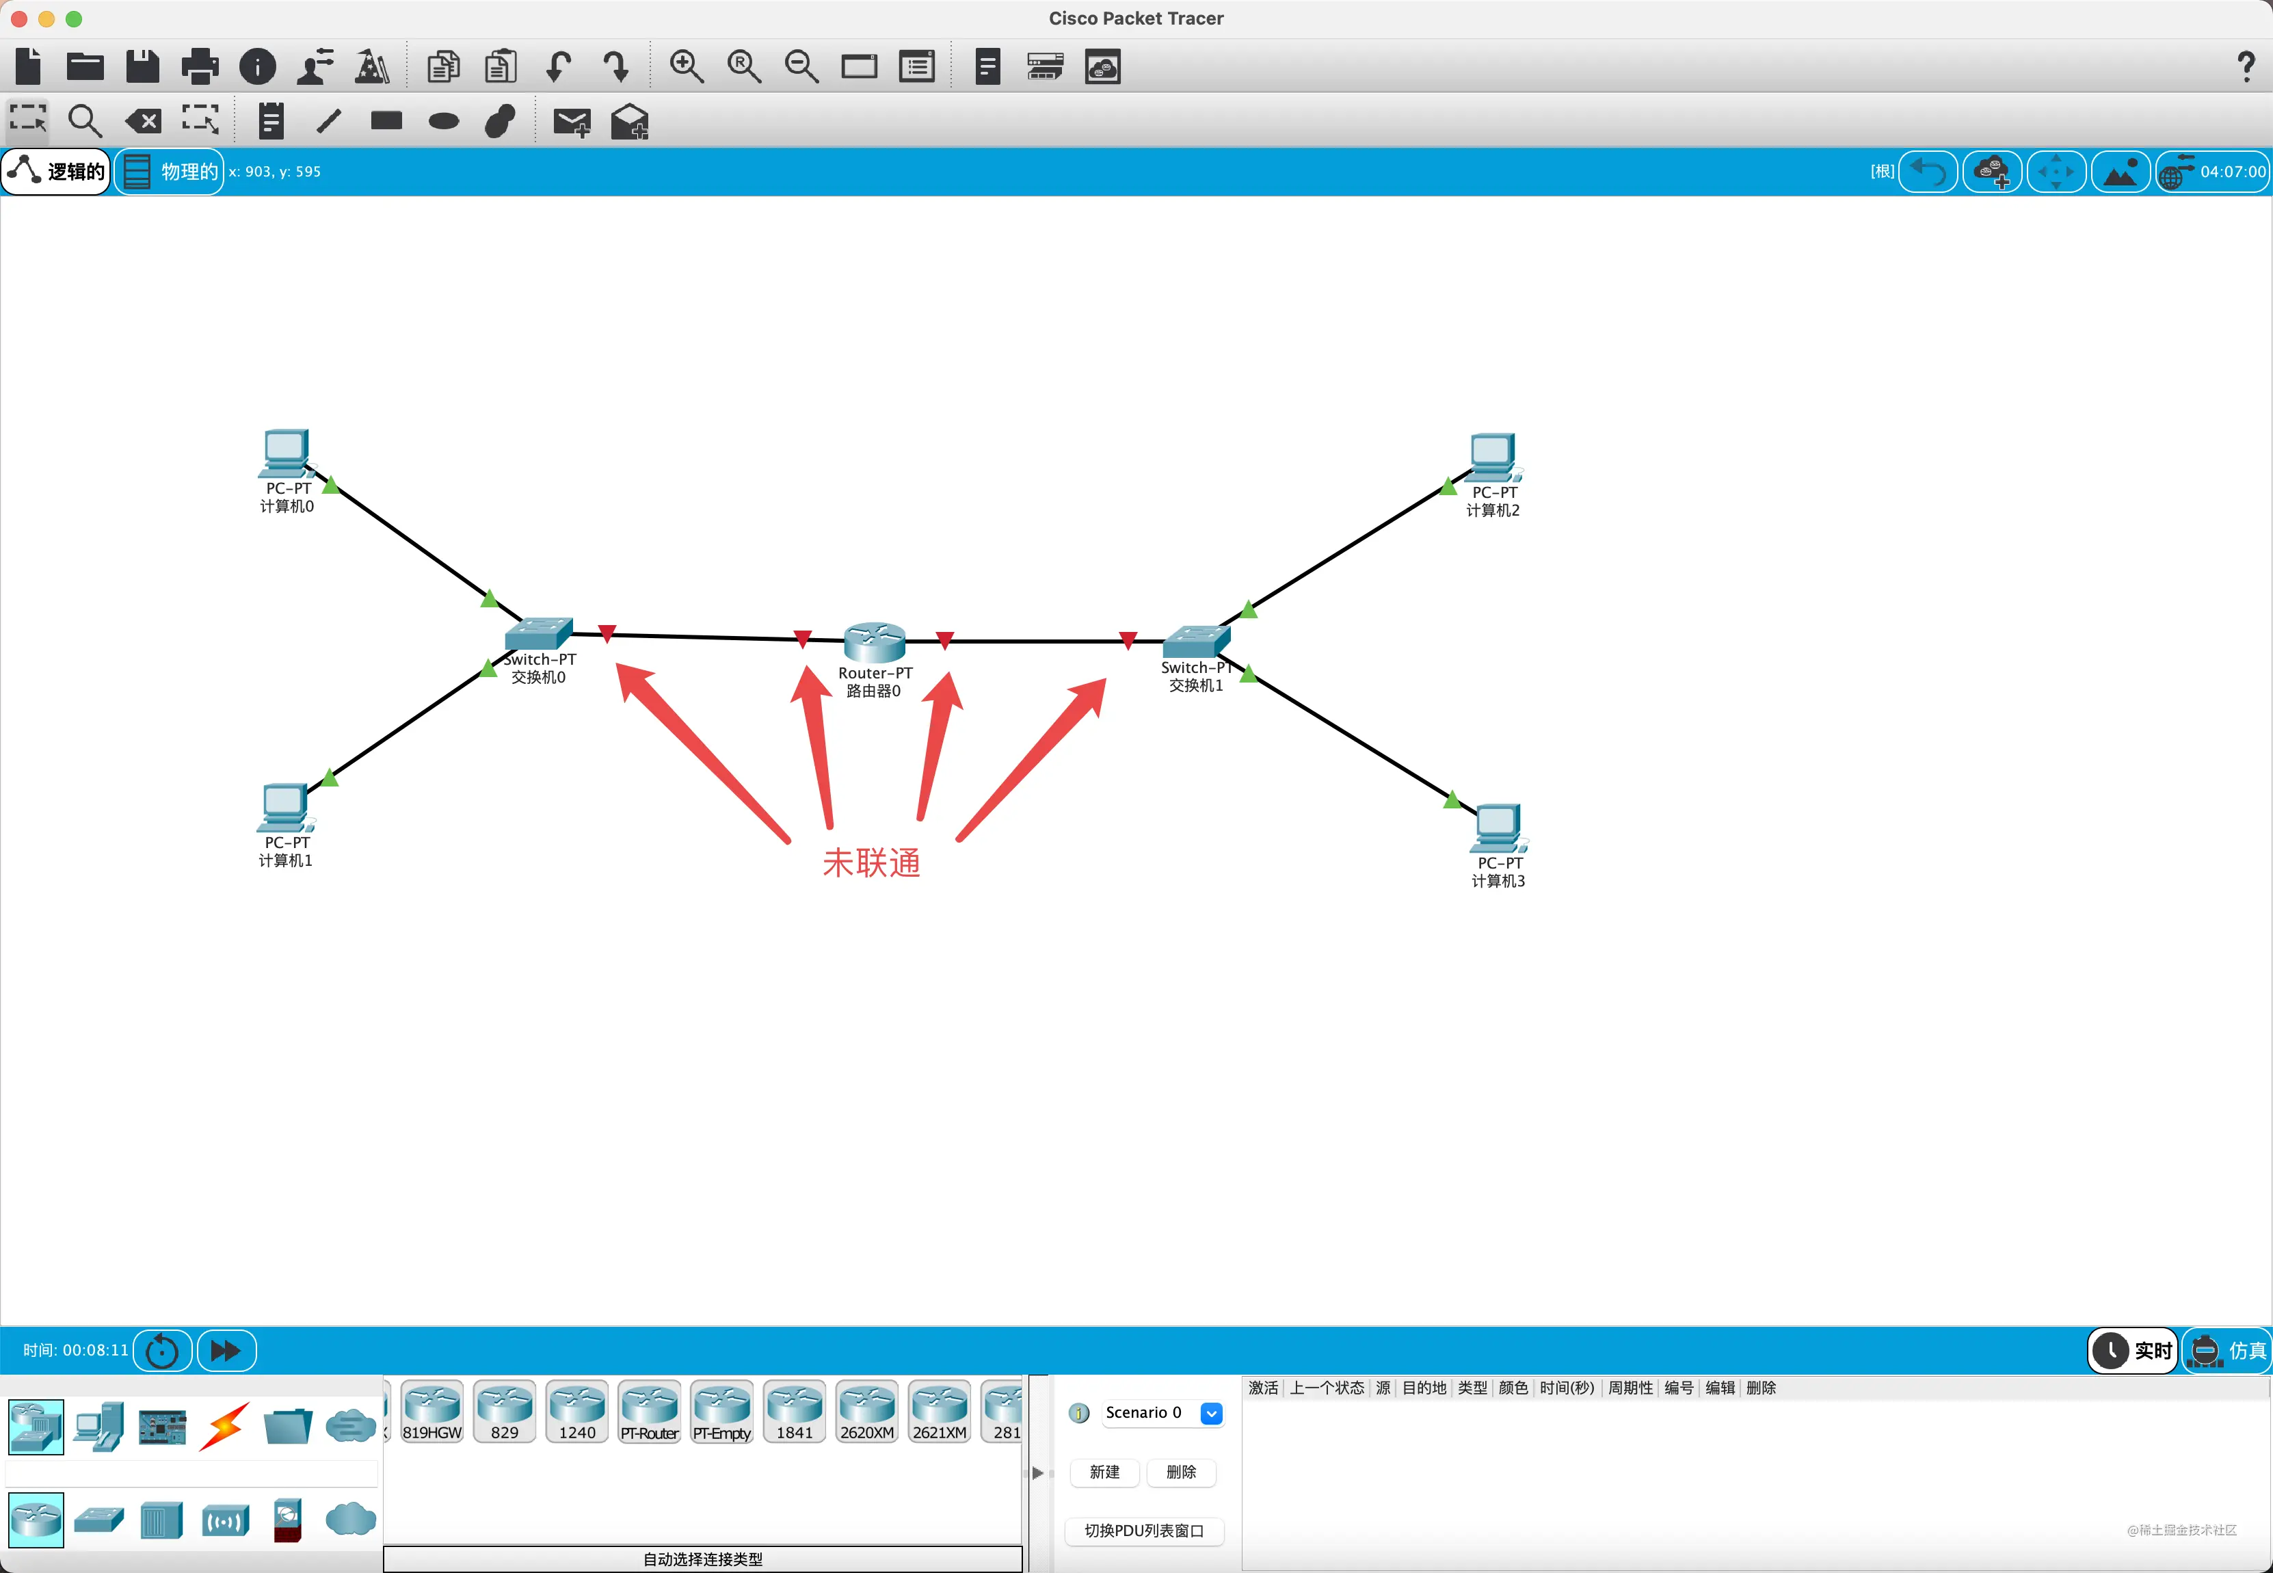Select the Network Devices category icon
Viewport: 2273px width, 1573px height.
pos(36,1426)
